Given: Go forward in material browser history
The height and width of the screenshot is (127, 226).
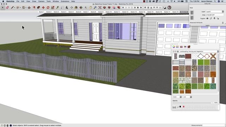Looking at the screenshot, I should [176, 52].
